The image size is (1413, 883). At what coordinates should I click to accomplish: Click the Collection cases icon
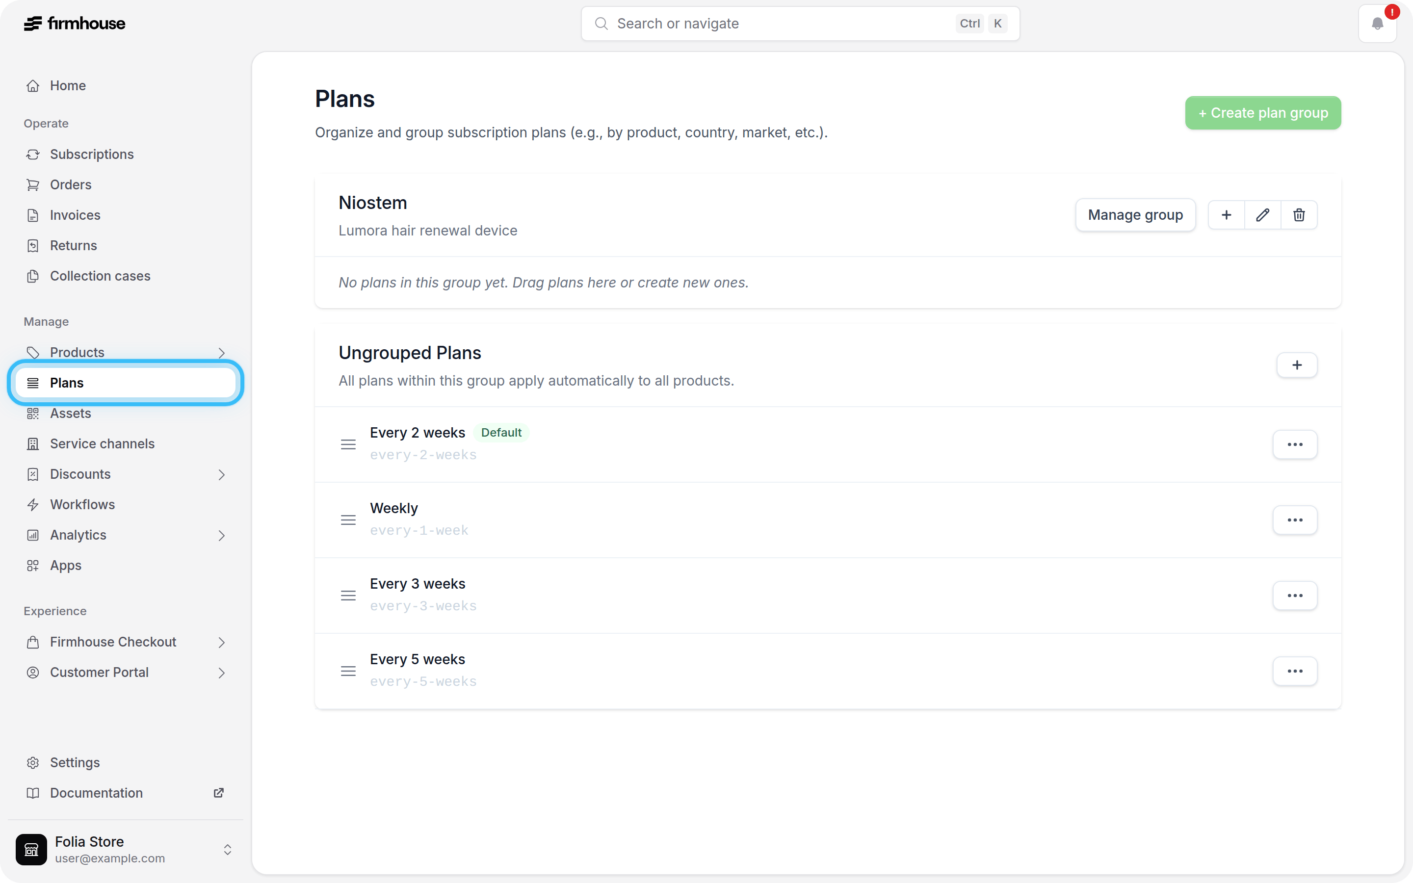click(x=33, y=276)
